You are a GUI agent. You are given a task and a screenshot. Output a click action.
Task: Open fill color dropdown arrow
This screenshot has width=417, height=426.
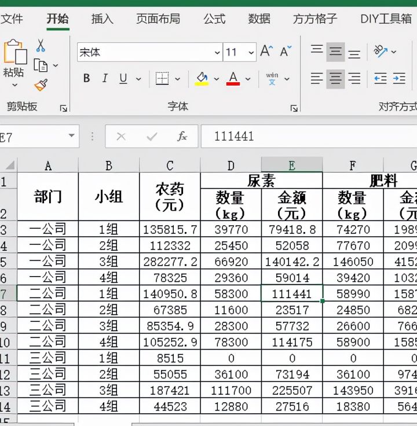pyautogui.click(x=217, y=79)
